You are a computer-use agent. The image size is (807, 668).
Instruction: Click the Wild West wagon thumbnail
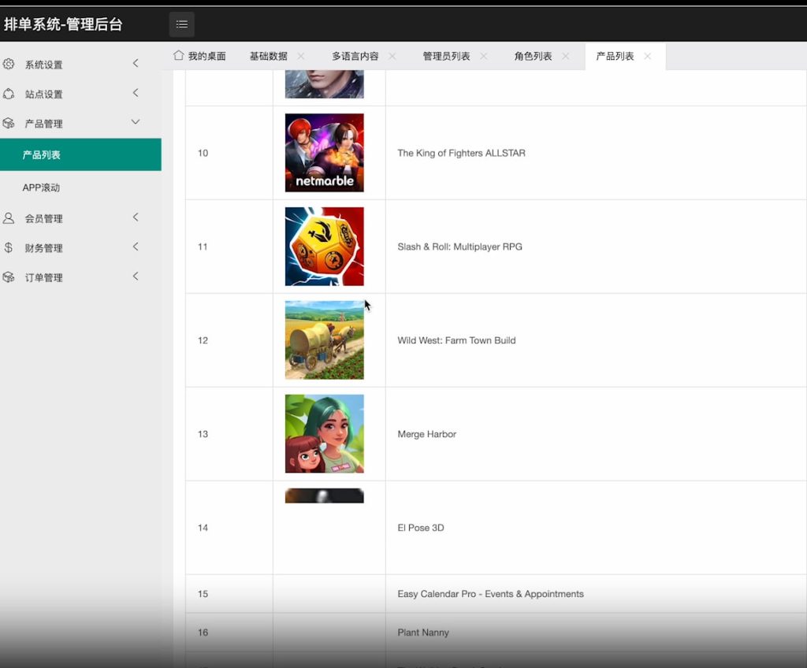pos(324,340)
